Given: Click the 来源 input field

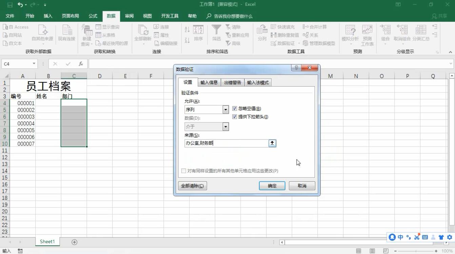Looking at the screenshot, I should (226, 143).
